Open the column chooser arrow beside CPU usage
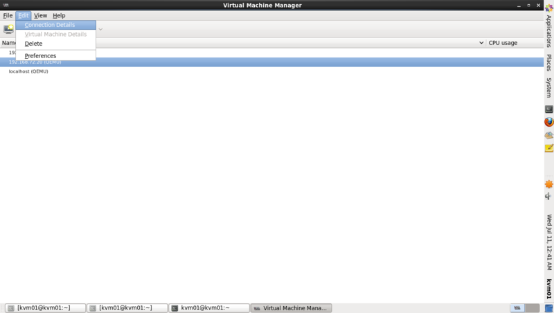554x313 pixels. pyautogui.click(x=481, y=43)
